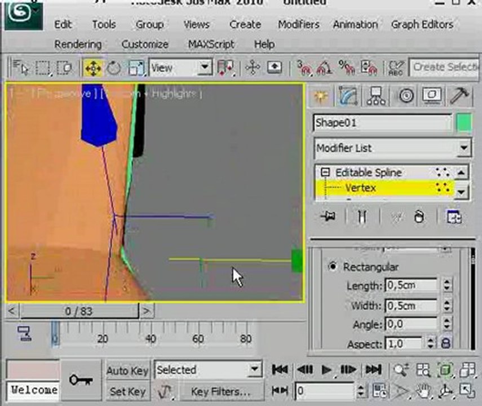
Task: Select the Rectangular radio button
Action: [x=333, y=267]
